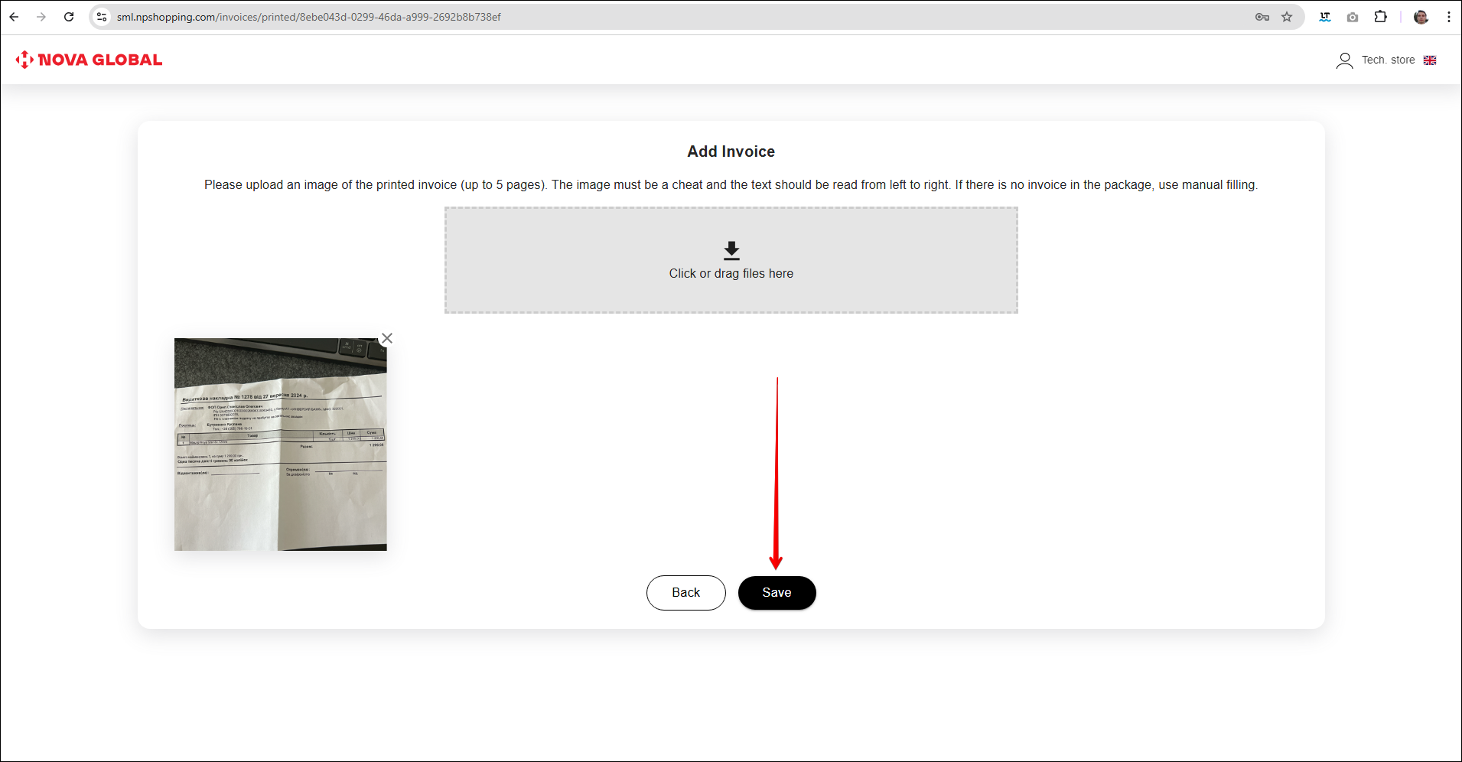Switch language via the UK flag

[1430, 60]
